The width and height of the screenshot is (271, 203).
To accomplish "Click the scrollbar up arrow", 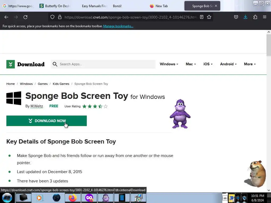I will tap(269, 32).
